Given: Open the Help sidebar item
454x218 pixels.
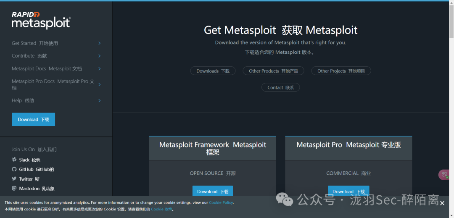Looking at the screenshot, I should pyautogui.click(x=23, y=101).
